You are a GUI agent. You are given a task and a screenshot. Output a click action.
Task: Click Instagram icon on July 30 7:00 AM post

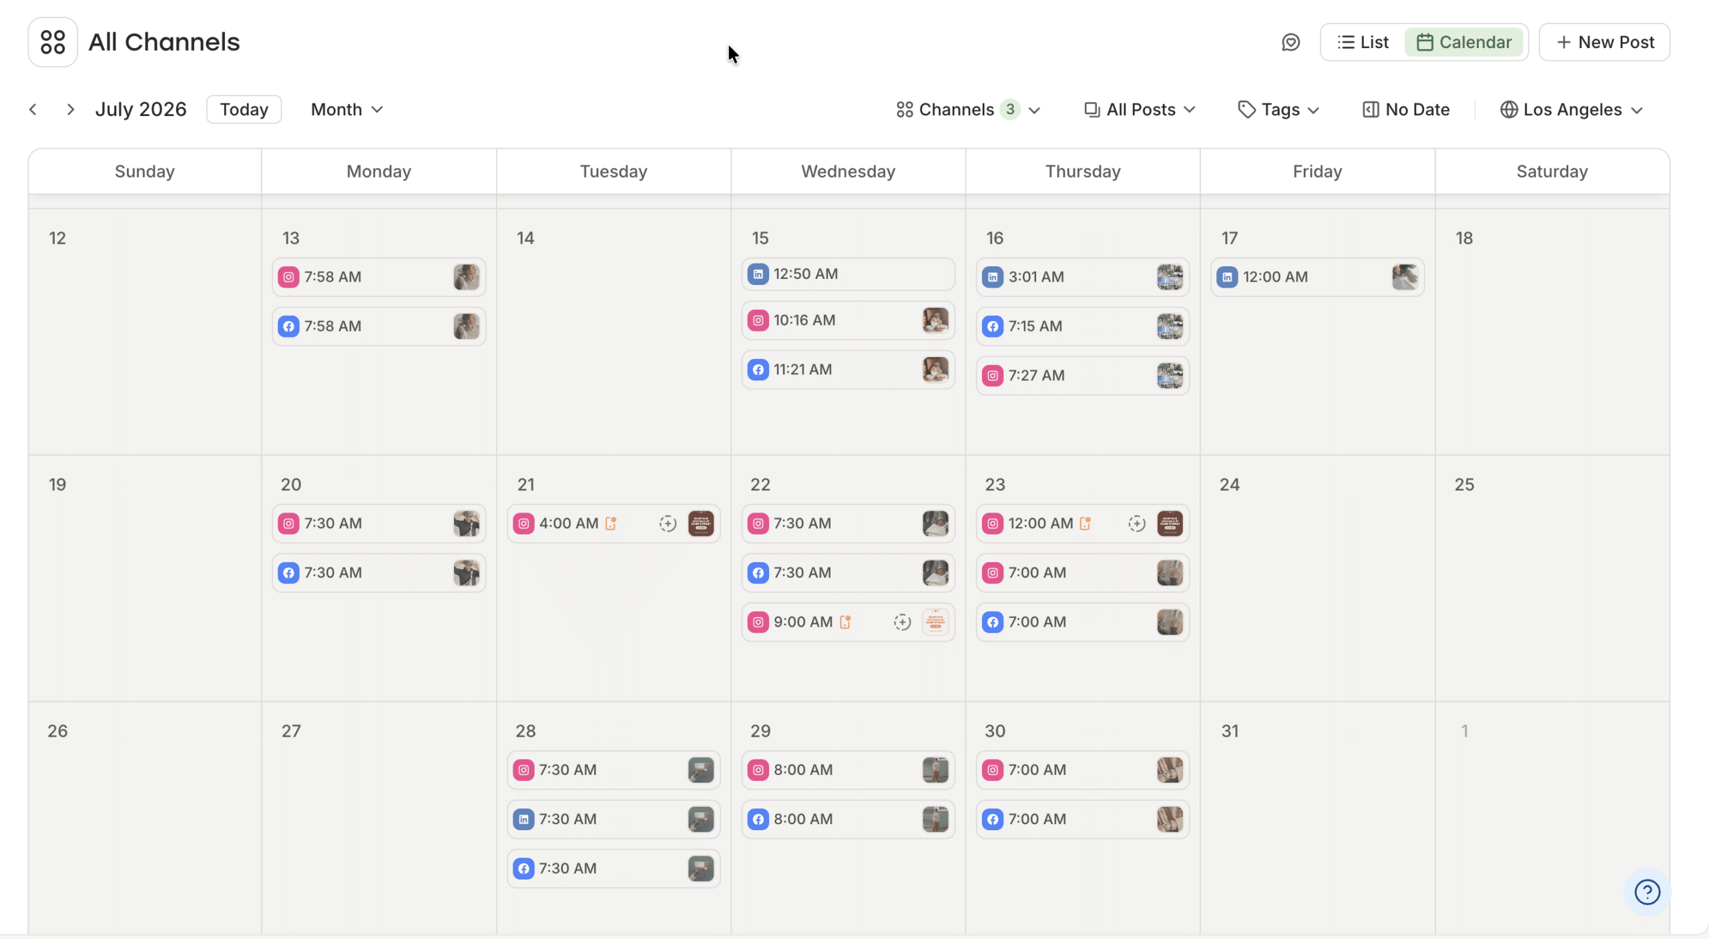click(x=993, y=770)
